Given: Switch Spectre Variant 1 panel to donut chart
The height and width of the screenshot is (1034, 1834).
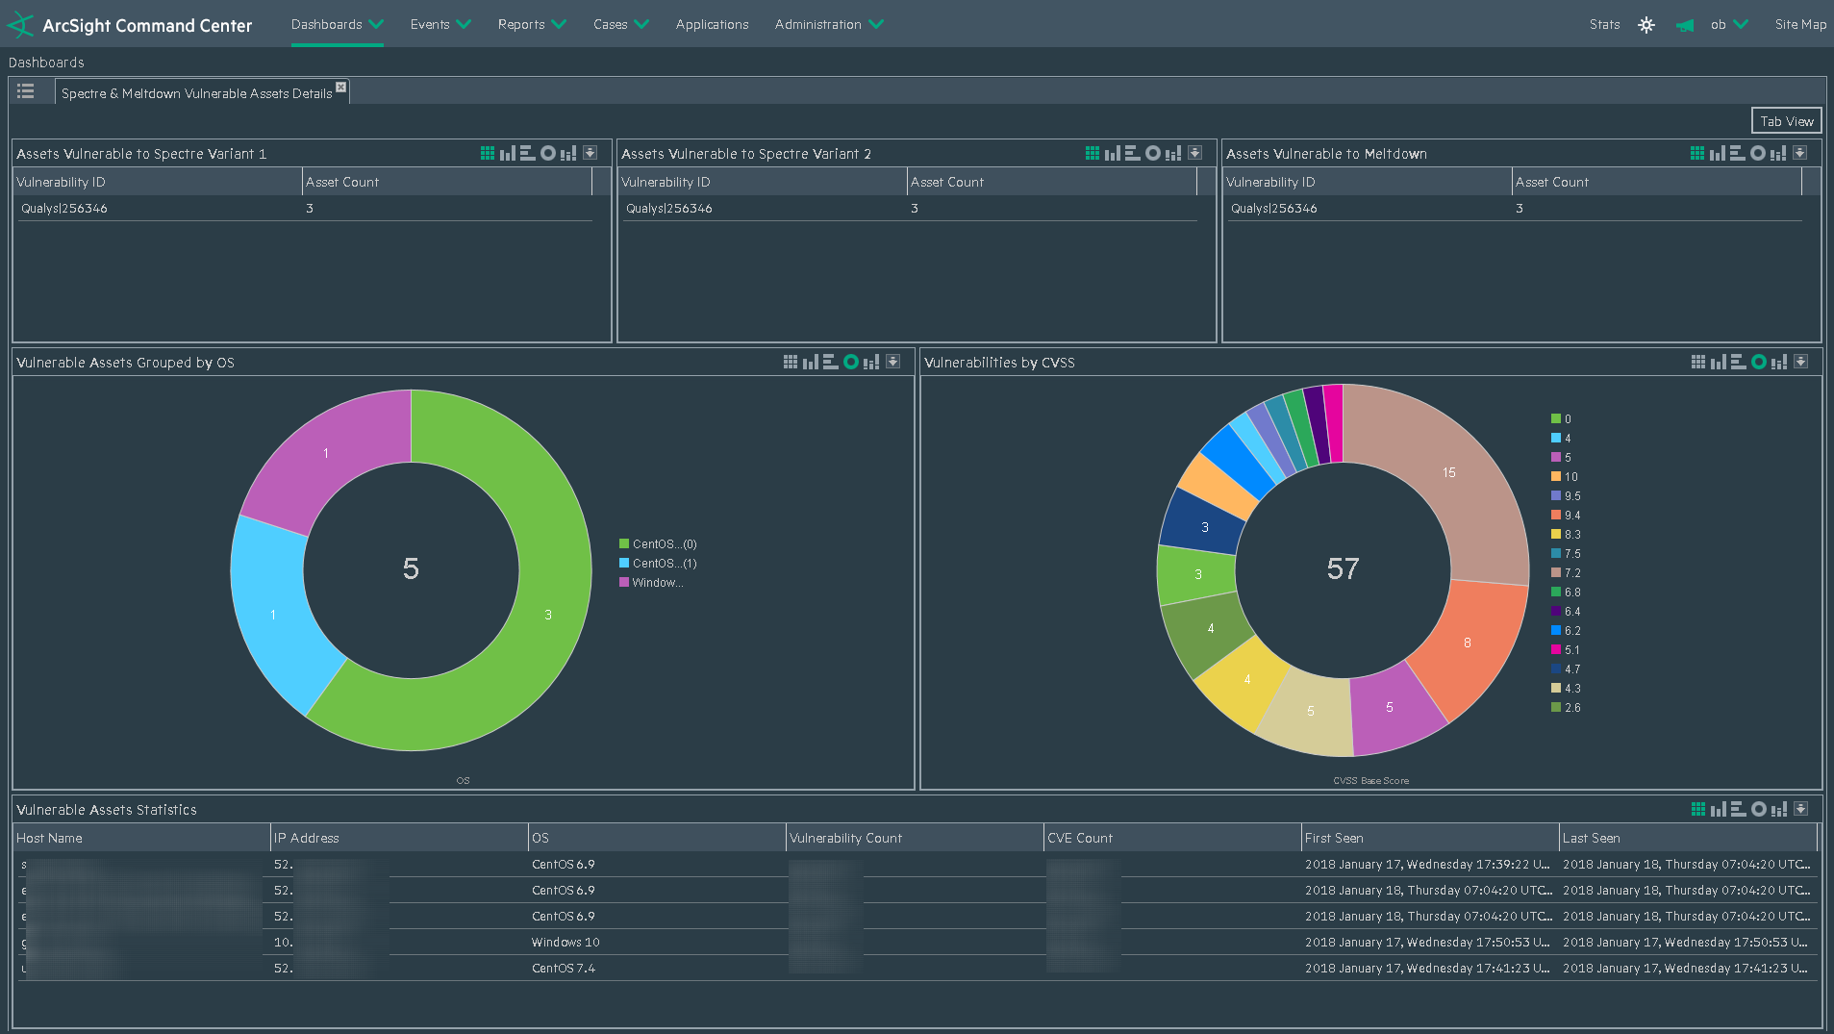Looking at the screenshot, I should pos(548,153).
